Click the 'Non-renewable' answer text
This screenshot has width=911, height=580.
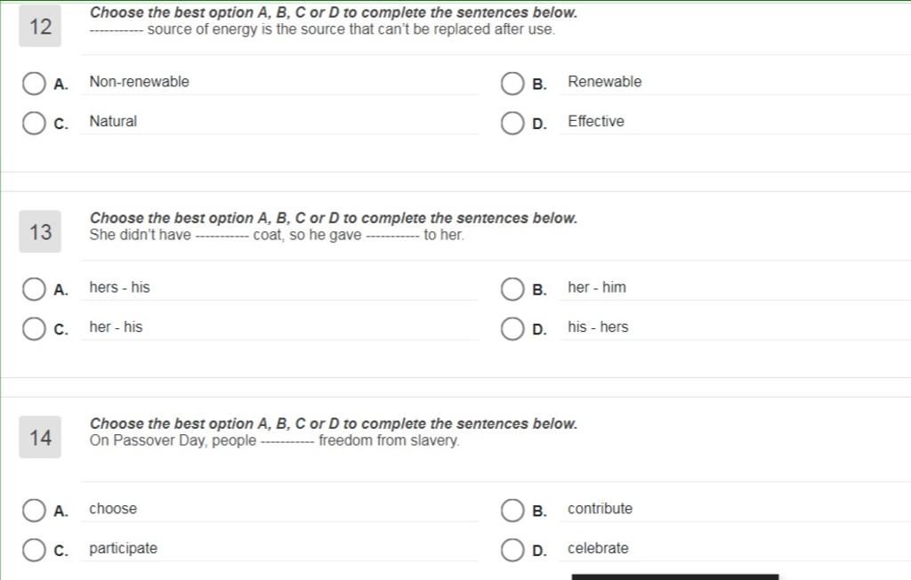(140, 81)
